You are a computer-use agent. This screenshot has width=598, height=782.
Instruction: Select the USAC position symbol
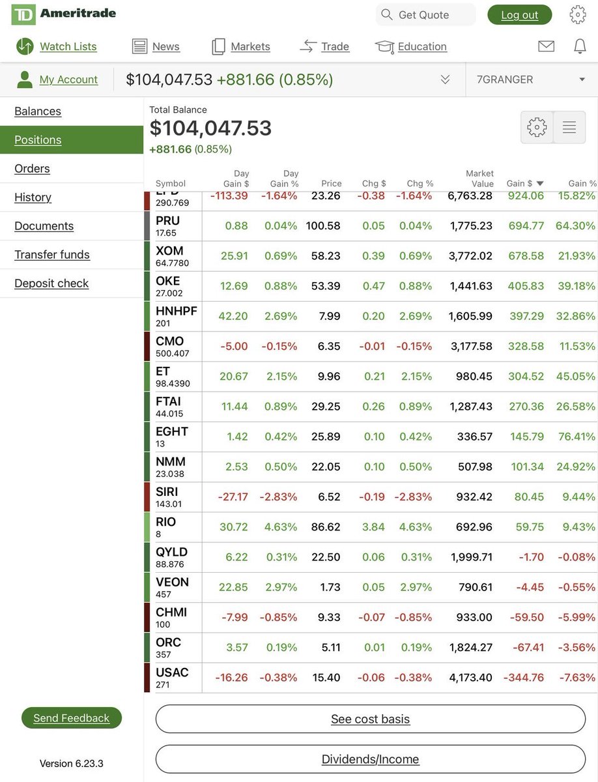(172, 672)
